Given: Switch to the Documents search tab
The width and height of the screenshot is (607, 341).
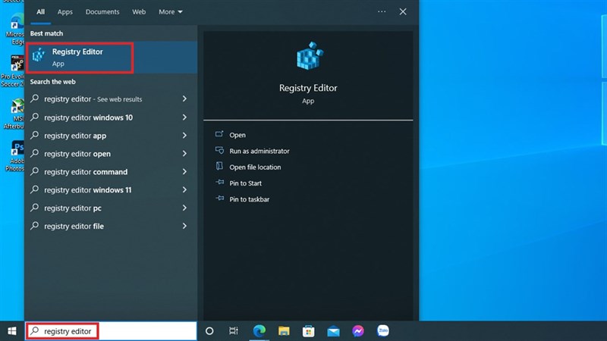Looking at the screenshot, I should coord(102,12).
